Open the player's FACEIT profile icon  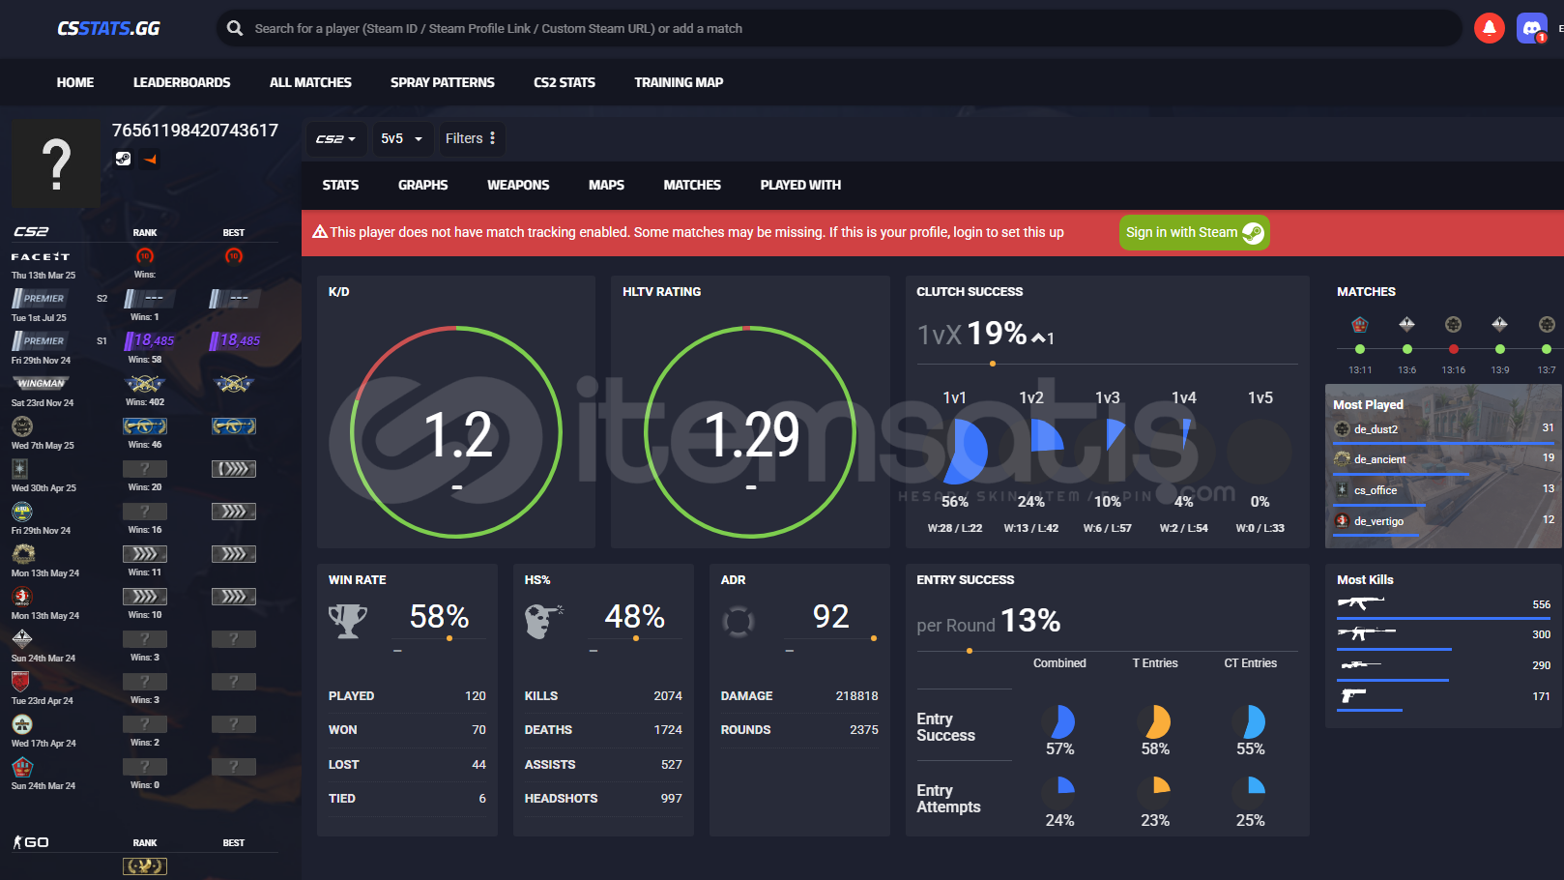pos(150,159)
